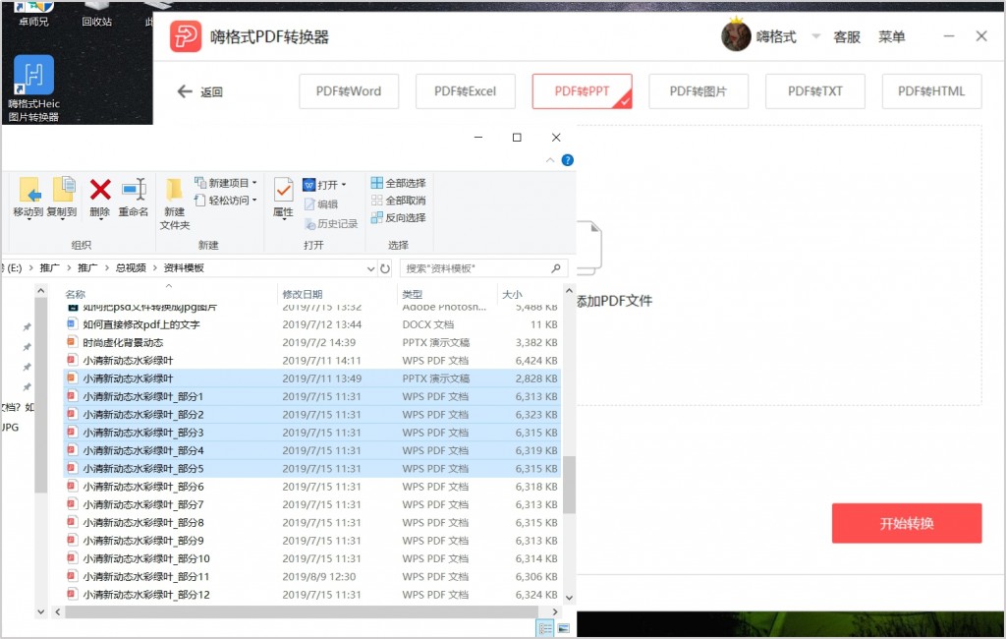Open the 新建项目 dropdown
This screenshot has height=639, width=1006.
pos(226,183)
